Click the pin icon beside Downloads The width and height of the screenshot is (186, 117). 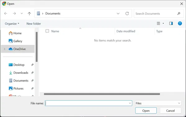click(x=32, y=73)
